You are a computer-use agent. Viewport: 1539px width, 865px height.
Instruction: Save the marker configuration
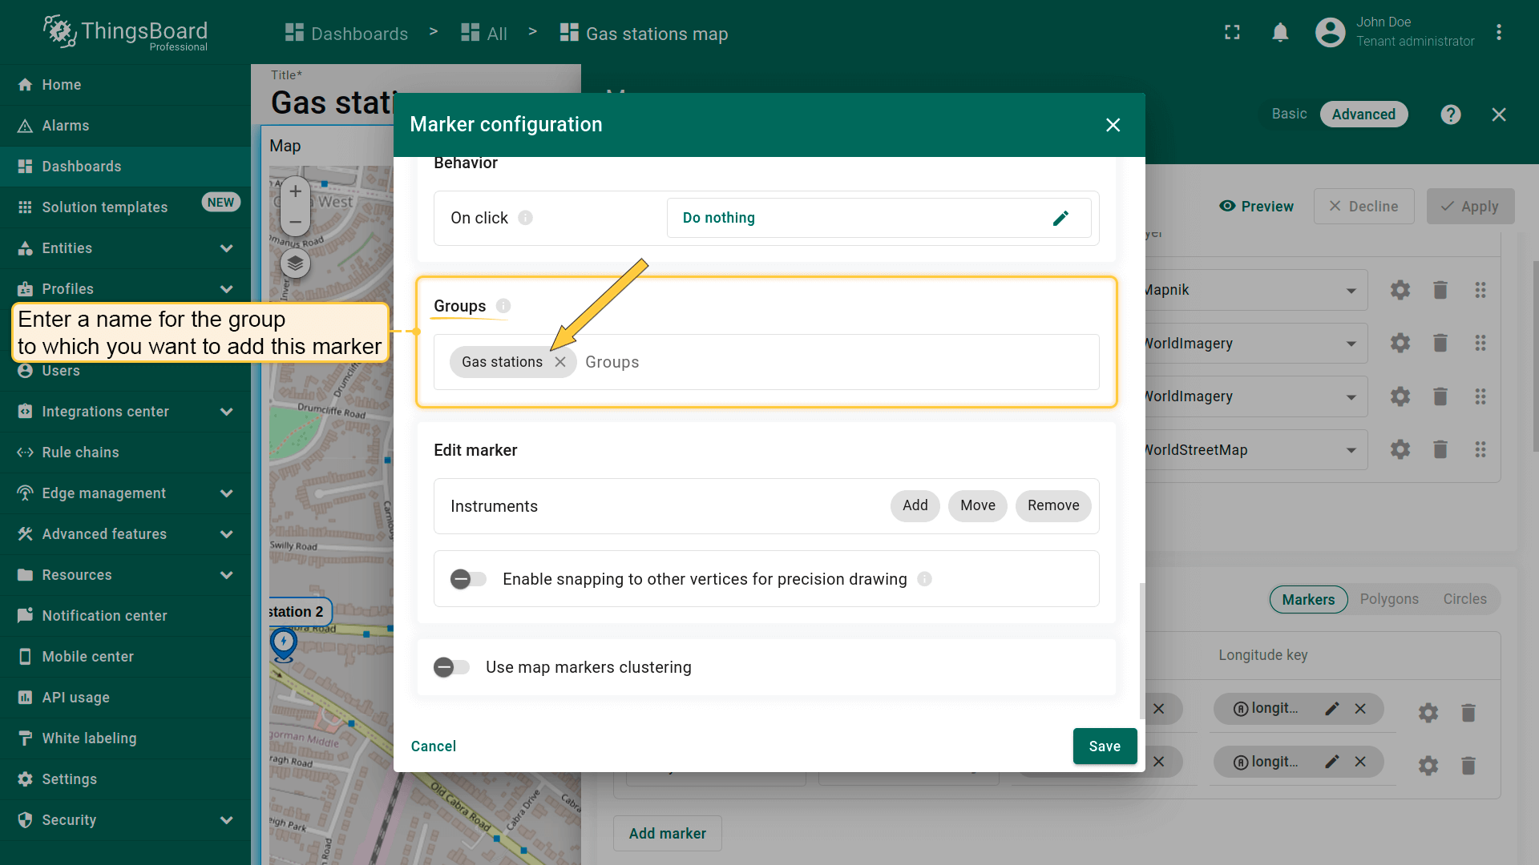click(1104, 746)
